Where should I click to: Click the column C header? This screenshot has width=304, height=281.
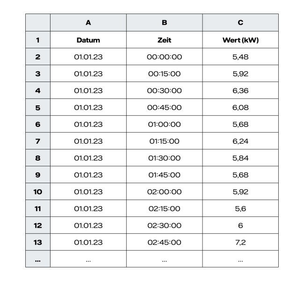[240, 22]
